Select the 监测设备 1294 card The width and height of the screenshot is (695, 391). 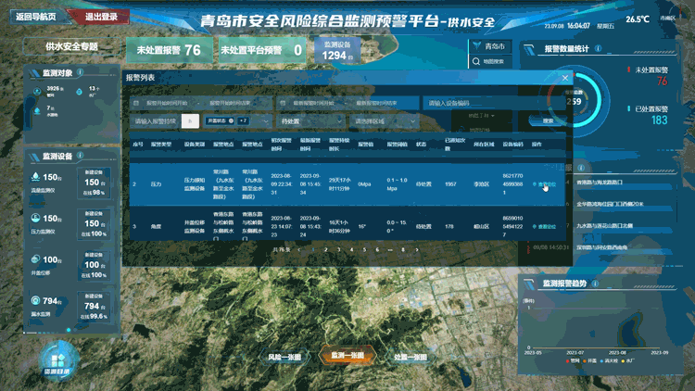tap(337, 50)
